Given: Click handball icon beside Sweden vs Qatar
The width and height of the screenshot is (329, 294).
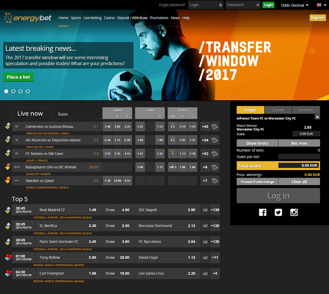Looking at the screenshot, I should (x=8, y=180).
